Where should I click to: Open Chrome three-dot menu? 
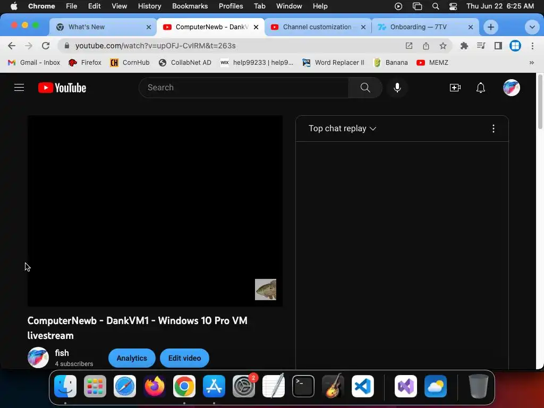click(x=532, y=46)
